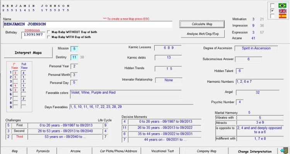Viewport: 290px width, 154px height.
Task: Focus the Birthday date input field
Action: click(32, 34)
